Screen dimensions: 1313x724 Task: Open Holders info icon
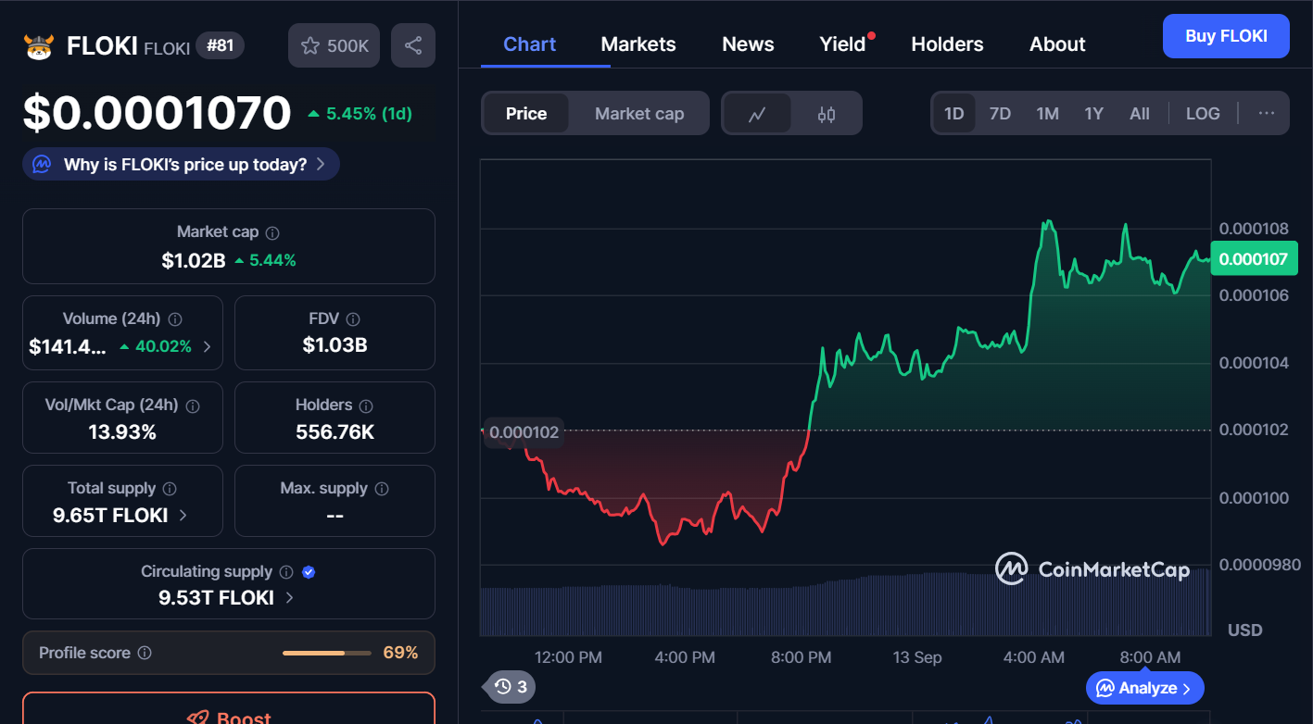pyautogui.click(x=366, y=406)
